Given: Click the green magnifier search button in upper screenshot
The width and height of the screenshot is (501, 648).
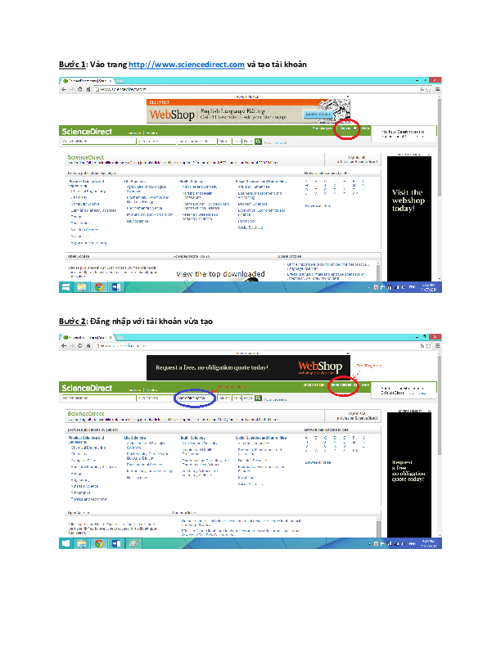Looking at the screenshot, I should point(258,142).
